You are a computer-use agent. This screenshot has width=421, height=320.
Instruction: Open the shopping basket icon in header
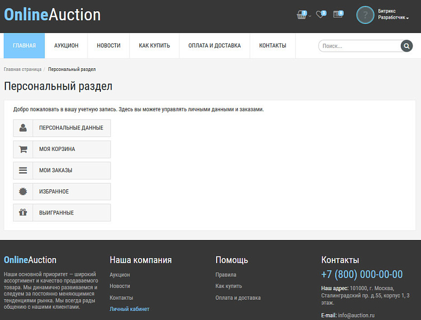301,15
